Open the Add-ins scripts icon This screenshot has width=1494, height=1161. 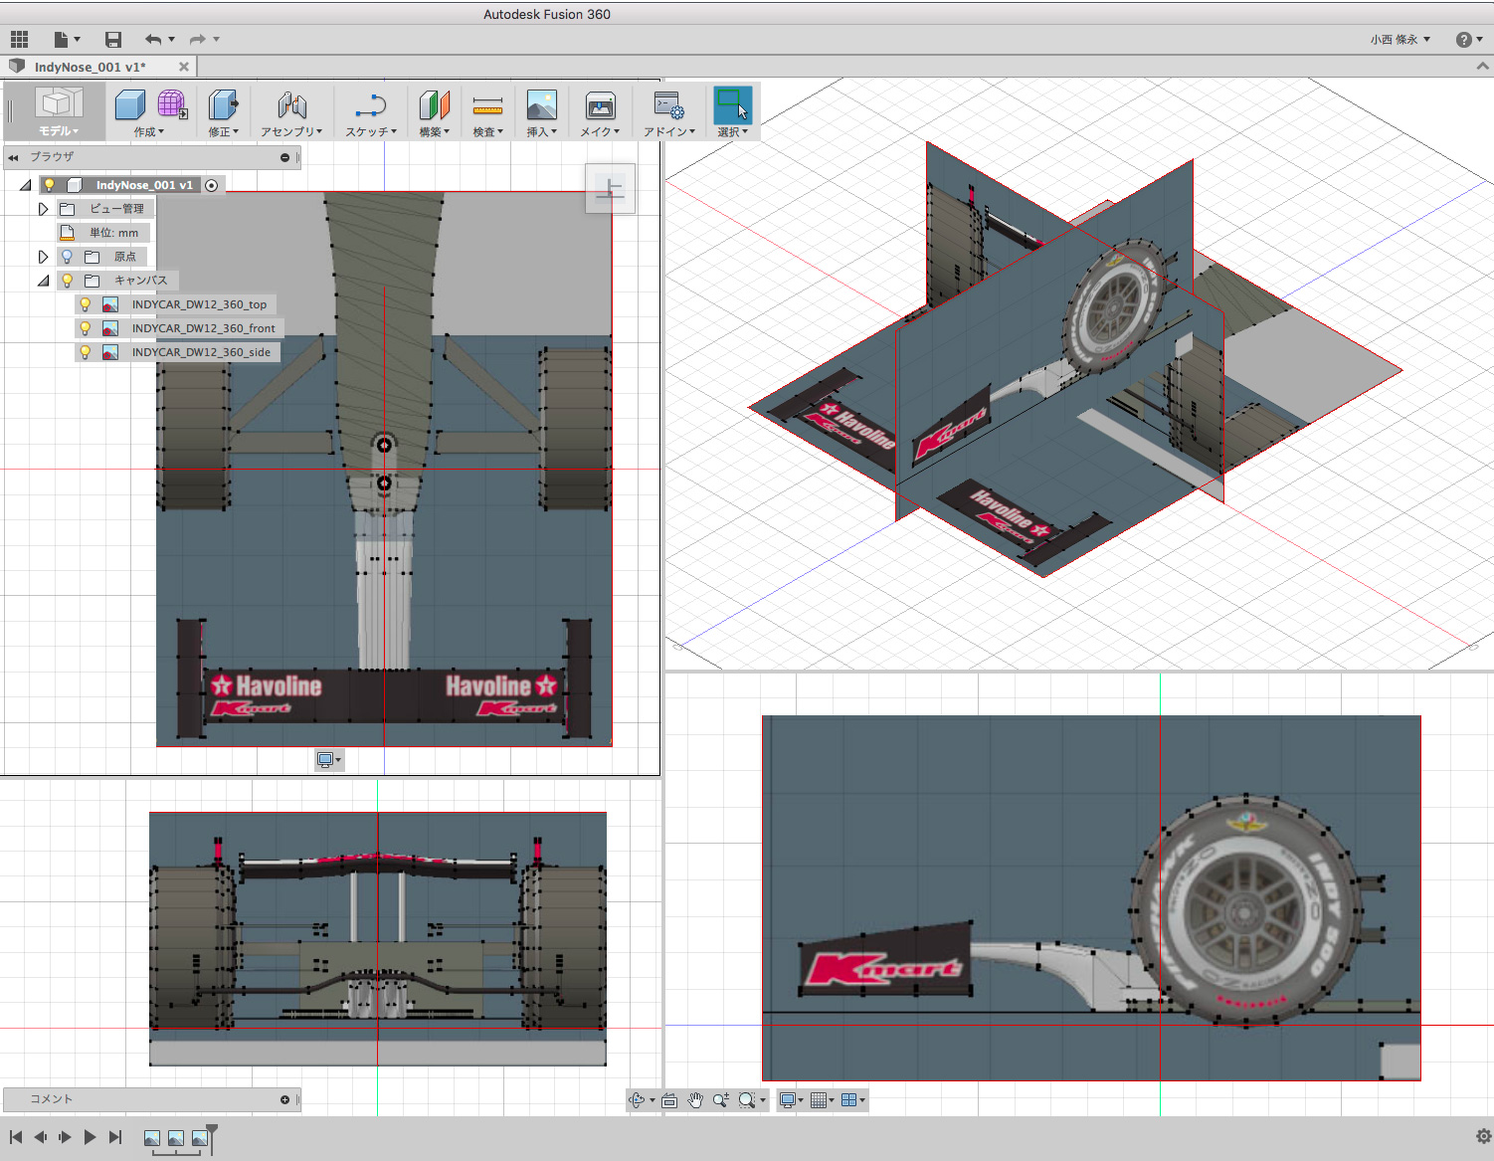click(x=668, y=104)
